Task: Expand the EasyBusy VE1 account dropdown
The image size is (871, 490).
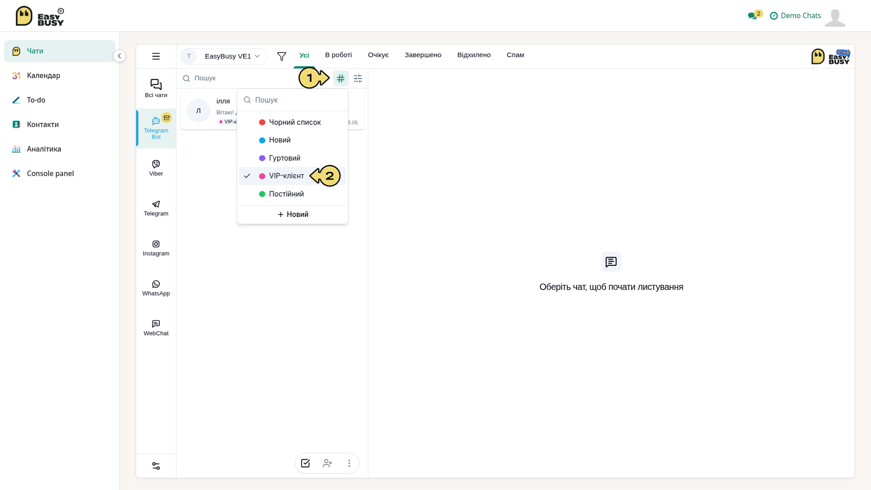Action: coord(224,56)
